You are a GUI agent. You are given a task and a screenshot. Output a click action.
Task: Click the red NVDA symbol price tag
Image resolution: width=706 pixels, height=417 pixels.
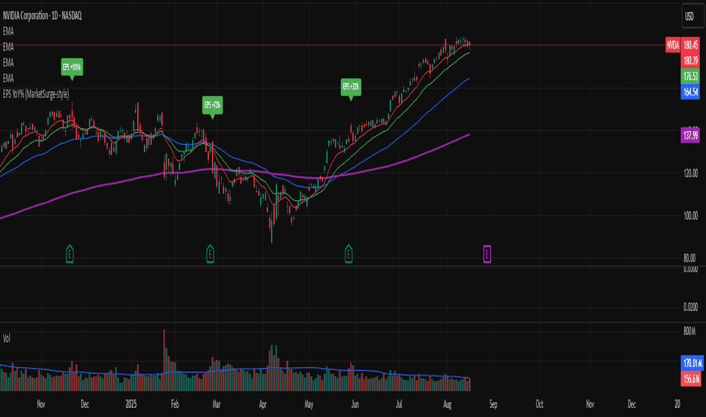click(x=673, y=45)
